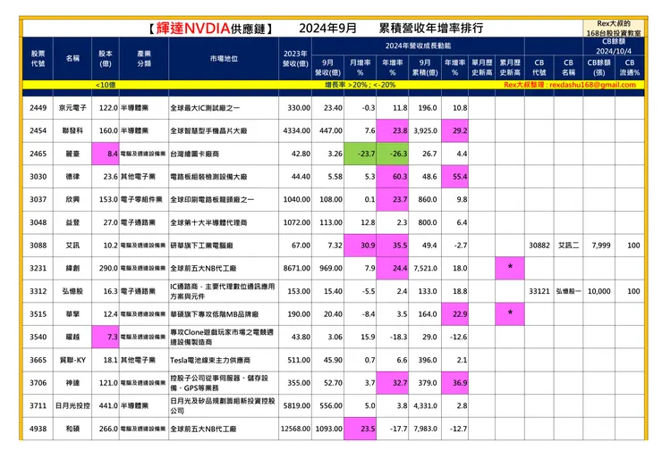662x467 pixels.
Task: Click cumulative revenue value 7,521.0
Action: click(426, 268)
